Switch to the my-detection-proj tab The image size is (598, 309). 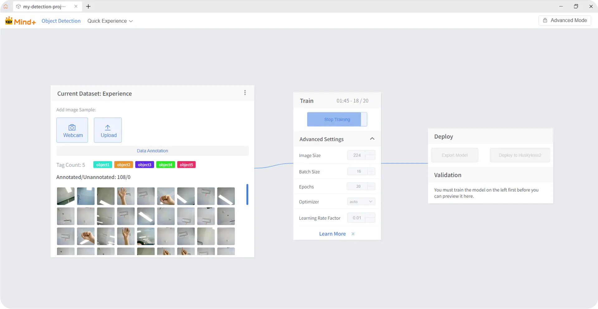(44, 7)
